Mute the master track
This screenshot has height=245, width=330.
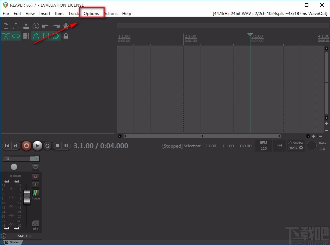coord(35,177)
